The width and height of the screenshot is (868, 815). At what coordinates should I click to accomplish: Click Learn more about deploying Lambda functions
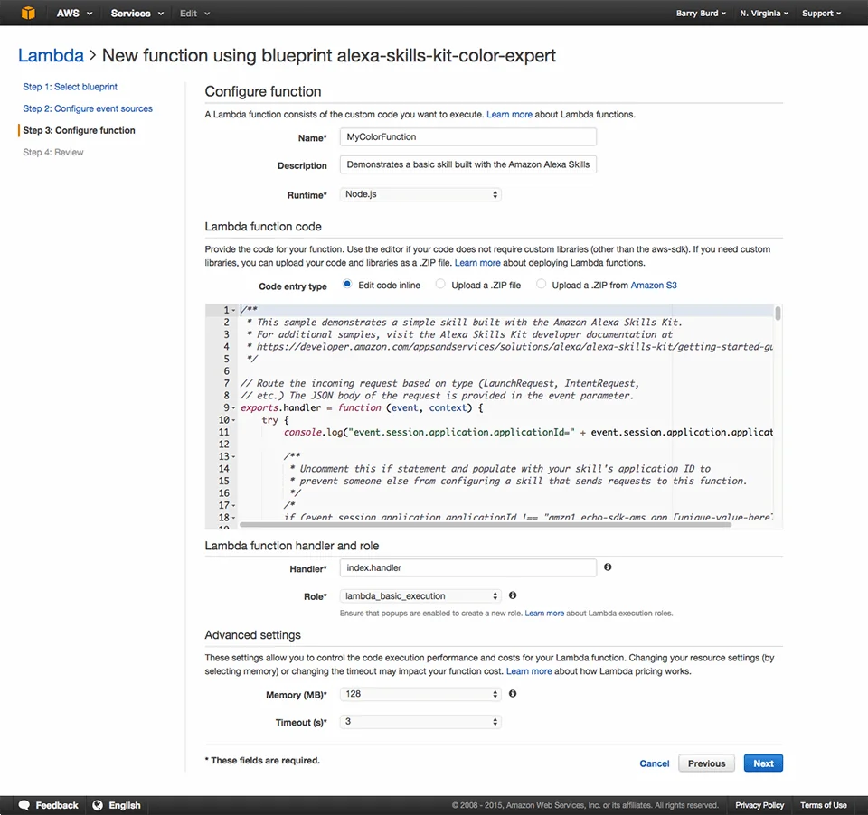tap(477, 263)
